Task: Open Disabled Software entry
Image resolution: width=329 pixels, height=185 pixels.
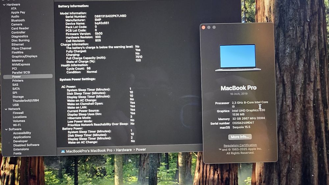Action: (26, 145)
